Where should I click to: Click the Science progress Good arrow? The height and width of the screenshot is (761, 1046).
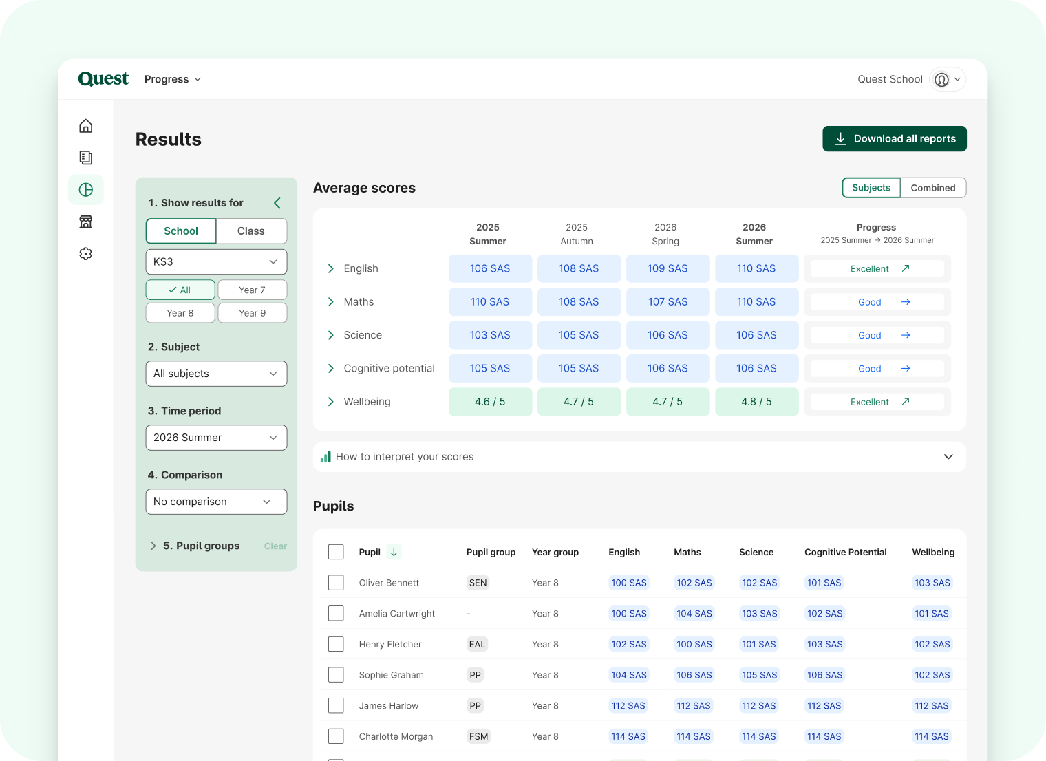[906, 335]
